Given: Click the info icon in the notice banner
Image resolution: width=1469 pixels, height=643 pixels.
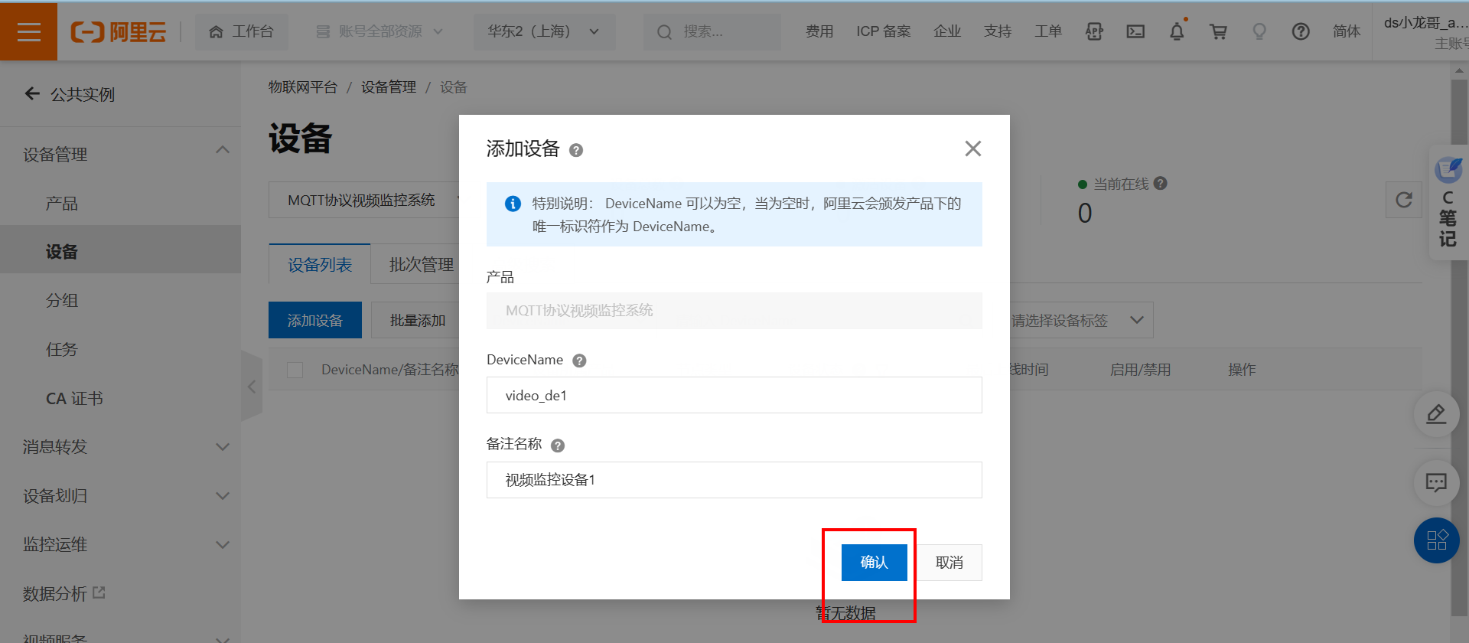Looking at the screenshot, I should [513, 204].
